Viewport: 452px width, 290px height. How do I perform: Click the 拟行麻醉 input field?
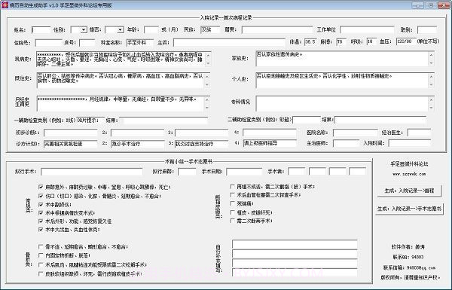[187, 172]
